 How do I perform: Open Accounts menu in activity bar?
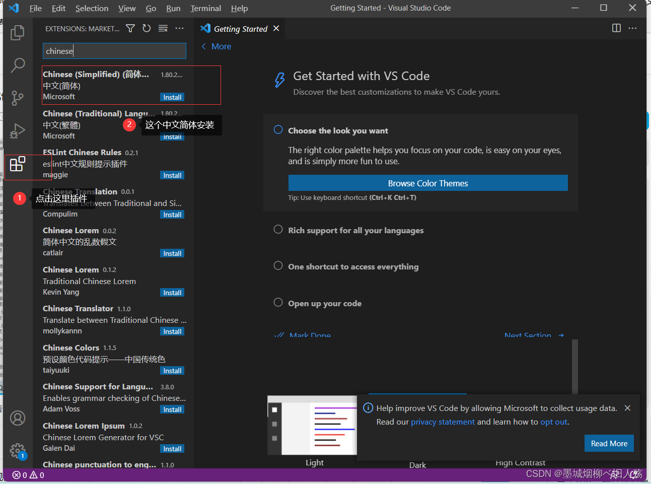pyautogui.click(x=18, y=418)
